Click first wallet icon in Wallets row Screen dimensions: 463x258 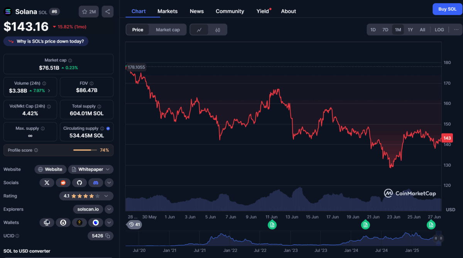pos(47,223)
